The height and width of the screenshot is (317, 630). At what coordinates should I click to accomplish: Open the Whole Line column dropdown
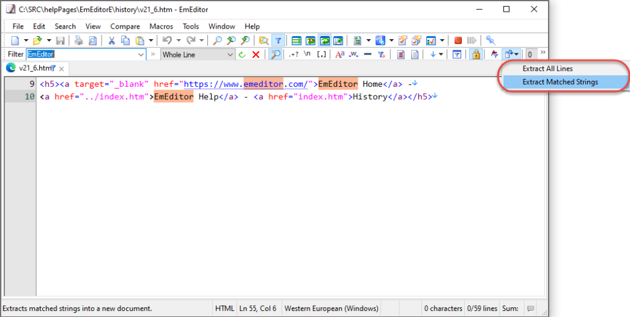198,54
